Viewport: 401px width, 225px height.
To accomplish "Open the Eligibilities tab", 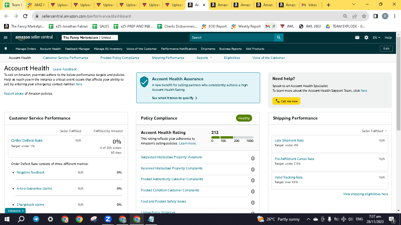I will coord(232,58).
